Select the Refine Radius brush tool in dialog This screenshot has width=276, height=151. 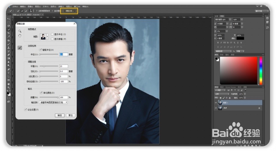20,48
